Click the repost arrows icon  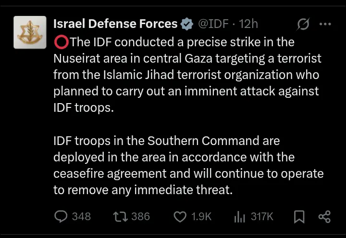click(x=120, y=217)
